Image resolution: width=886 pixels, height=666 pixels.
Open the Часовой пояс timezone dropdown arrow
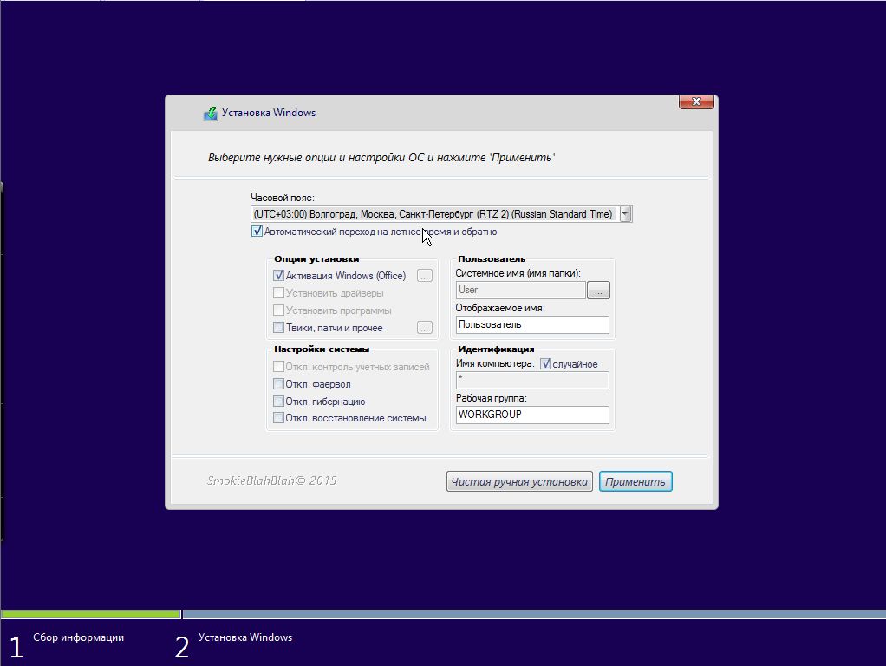625,213
